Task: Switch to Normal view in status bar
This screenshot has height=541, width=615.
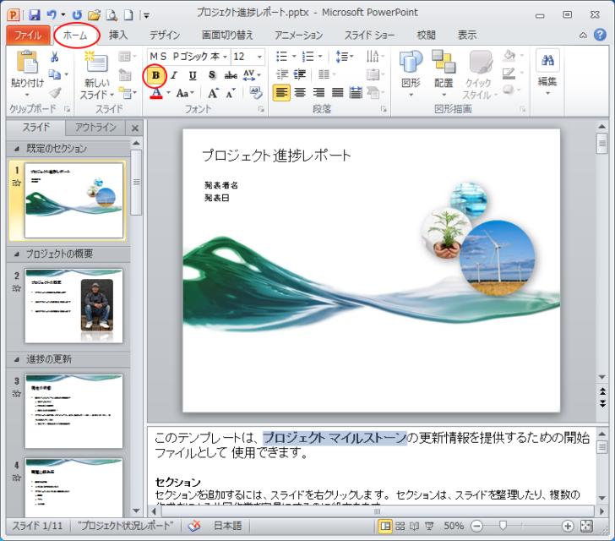Action: tap(385, 526)
